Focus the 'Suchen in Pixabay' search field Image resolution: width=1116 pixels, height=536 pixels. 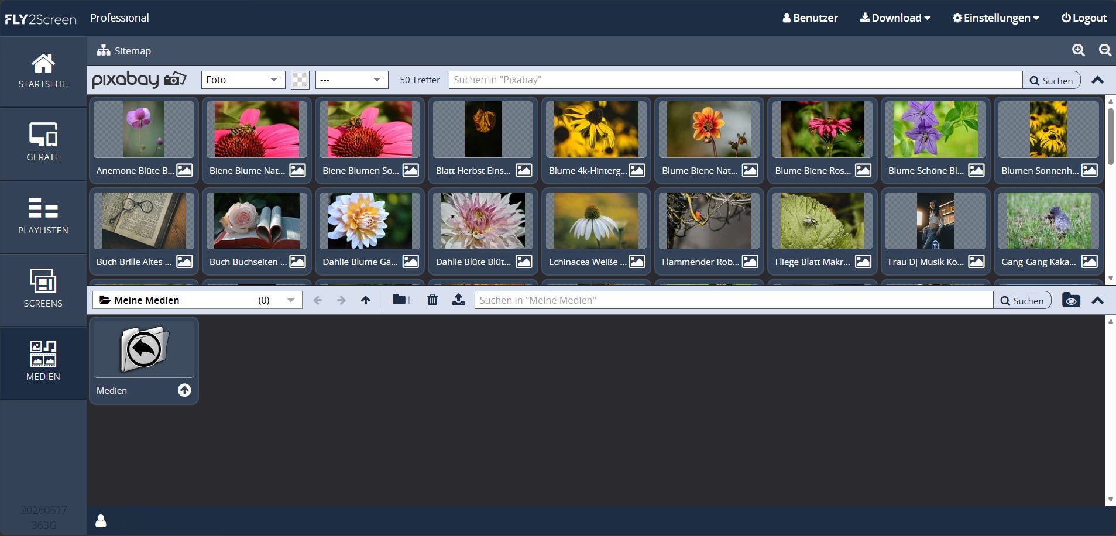[x=736, y=80]
